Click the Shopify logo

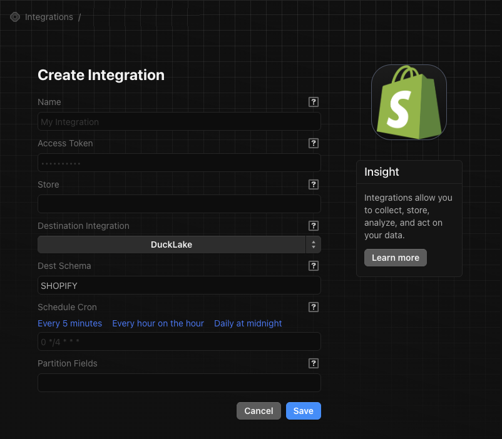[409, 103]
